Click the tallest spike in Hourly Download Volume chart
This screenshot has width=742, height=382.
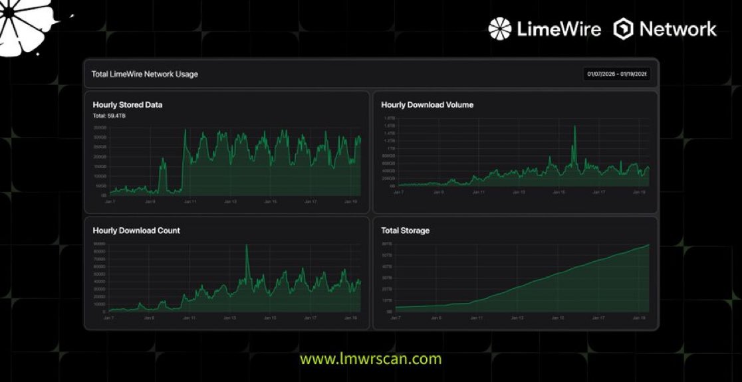574,127
